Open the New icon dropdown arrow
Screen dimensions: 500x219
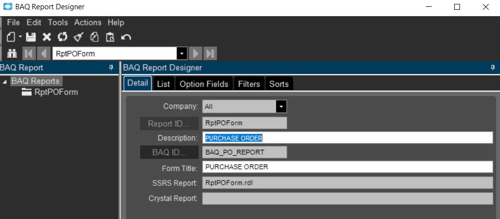tap(20, 37)
